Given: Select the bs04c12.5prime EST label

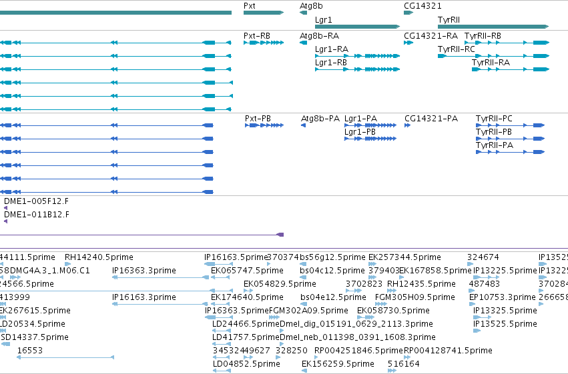Looking at the screenshot, I should pyautogui.click(x=332, y=271).
